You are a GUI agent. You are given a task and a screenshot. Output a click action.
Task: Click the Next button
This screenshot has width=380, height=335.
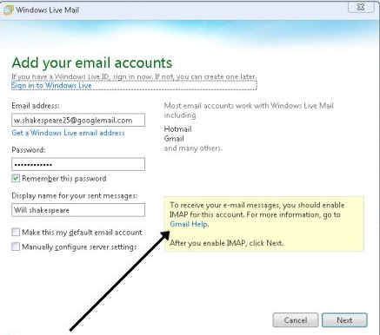(x=344, y=320)
